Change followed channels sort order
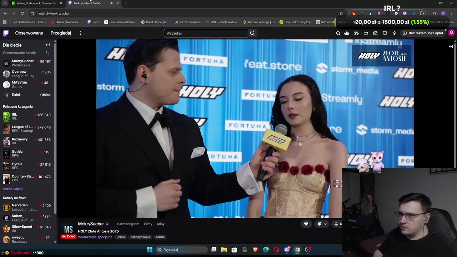 [x=47, y=53]
